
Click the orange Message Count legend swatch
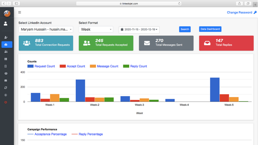click(x=93, y=66)
